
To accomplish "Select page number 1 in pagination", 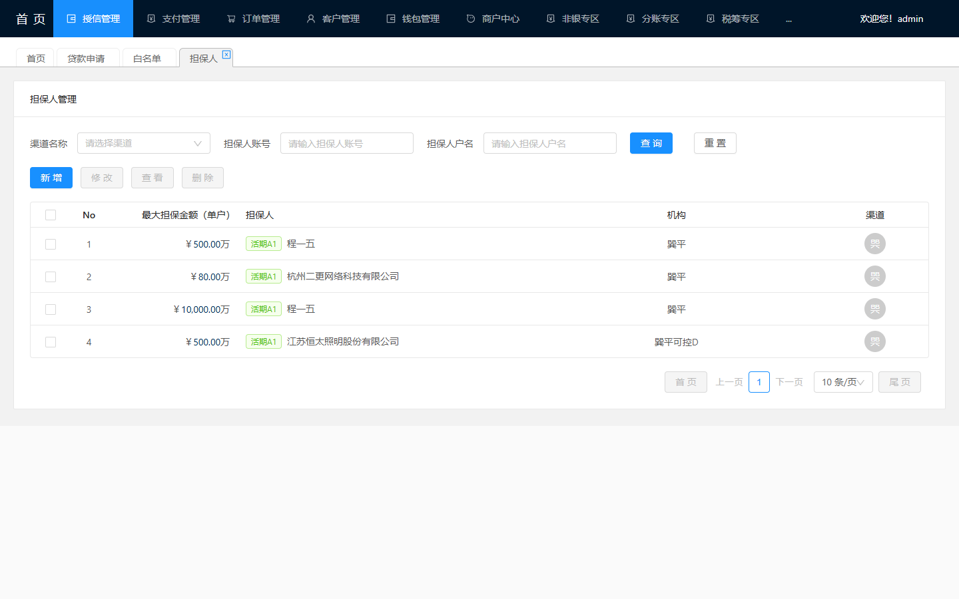I will 759,382.
